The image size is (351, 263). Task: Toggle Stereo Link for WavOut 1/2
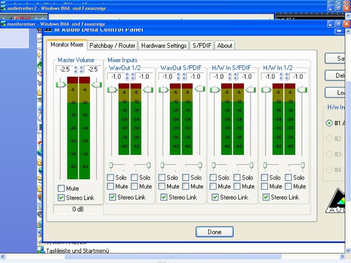point(112,197)
